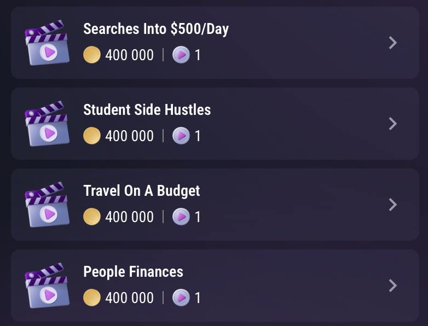Click gold coin icon under People Finances
Image resolution: width=428 pixels, height=326 pixels.
point(92,298)
